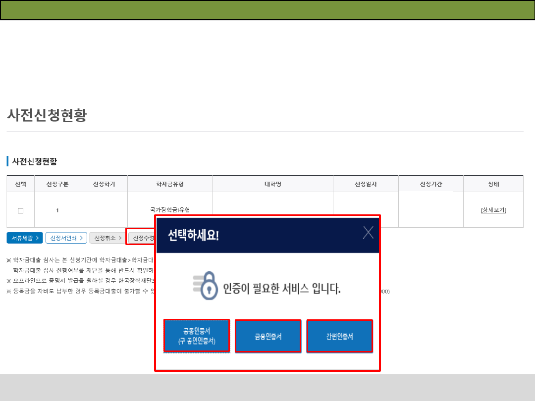Image resolution: width=535 pixels, height=401 pixels.
Task: Click the 신청학기 column header
Action: tap(104, 184)
